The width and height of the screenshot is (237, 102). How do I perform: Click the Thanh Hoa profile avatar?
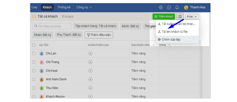186,7
